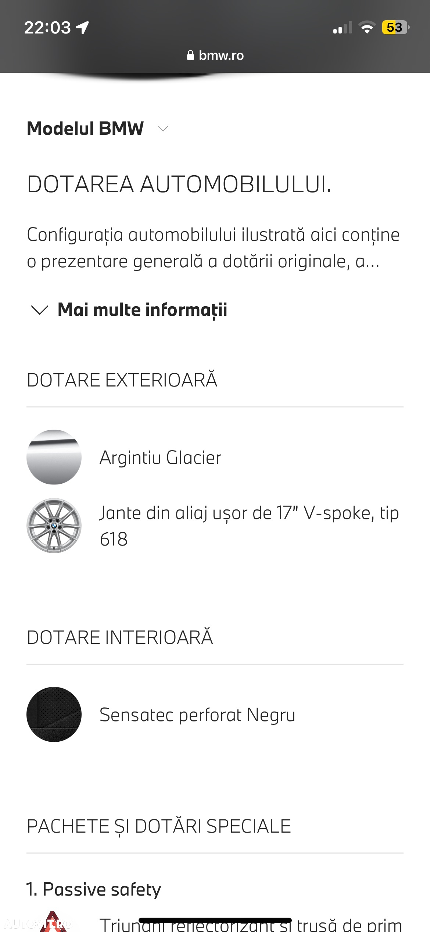Select the Sensatec perforat Negru swatch

pos(54,714)
